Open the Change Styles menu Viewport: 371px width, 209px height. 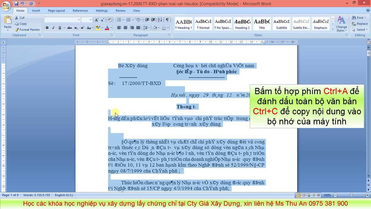[341, 24]
